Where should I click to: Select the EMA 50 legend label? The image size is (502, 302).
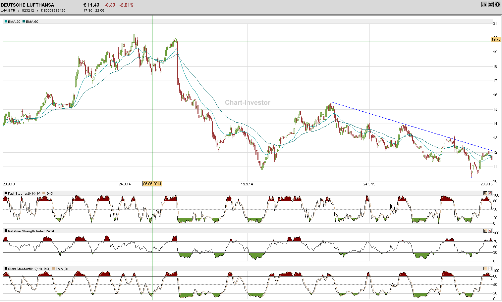32,22
